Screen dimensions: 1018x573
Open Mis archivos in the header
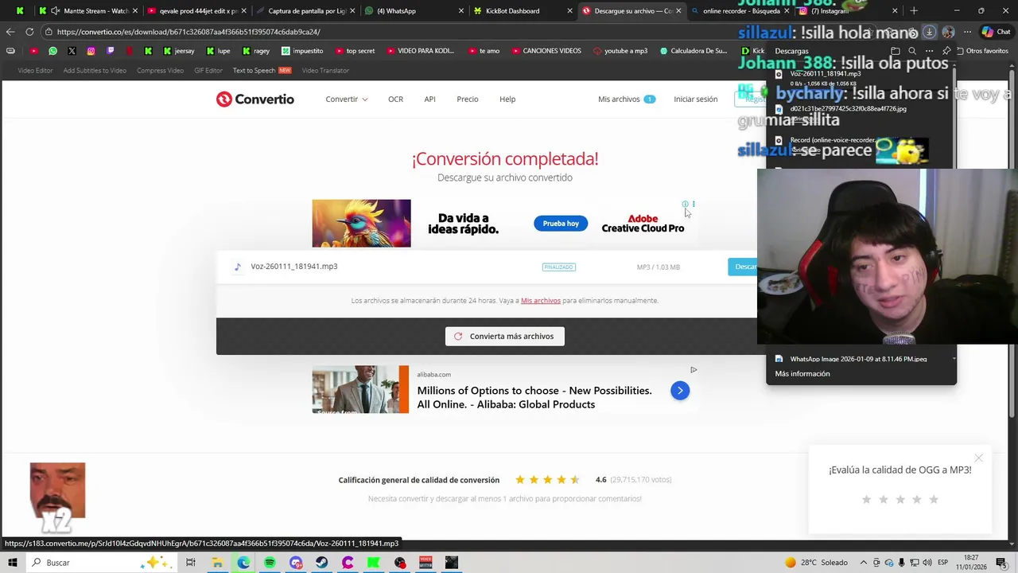tap(626, 99)
